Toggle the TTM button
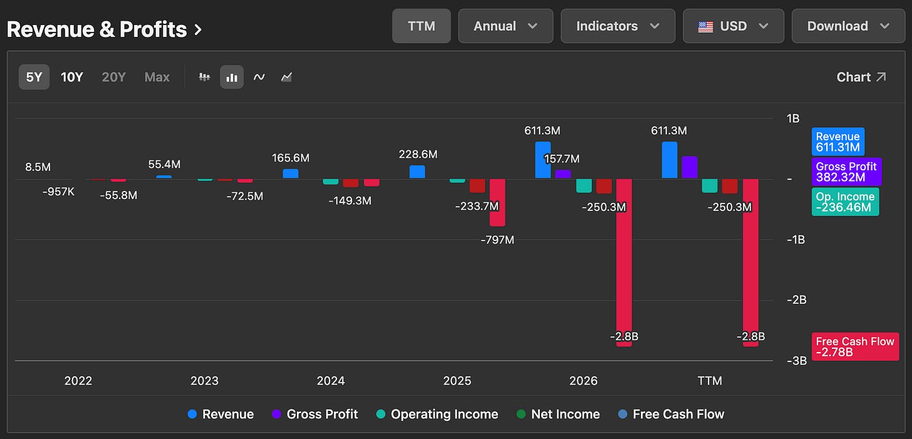This screenshot has height=439, width=912. pos(422,26)
